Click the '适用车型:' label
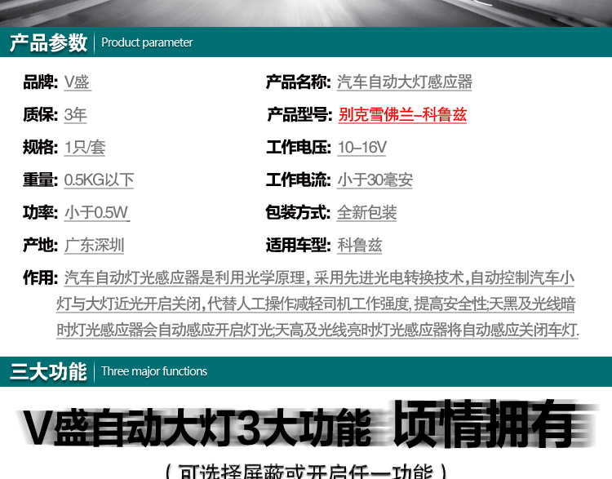The width and height of the screenshot is (612, 479). (x=299, y=246)
